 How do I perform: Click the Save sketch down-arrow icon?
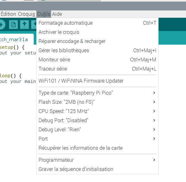pos(34,24)
